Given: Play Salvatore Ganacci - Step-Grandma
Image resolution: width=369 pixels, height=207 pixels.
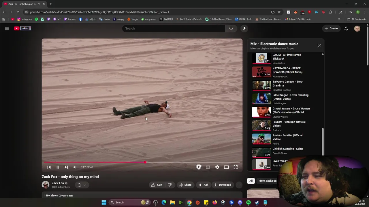Looking at the screenshot, I should pos(287,85).
